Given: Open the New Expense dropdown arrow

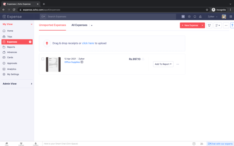Looking at the screenshot, I should coord(202,25).
